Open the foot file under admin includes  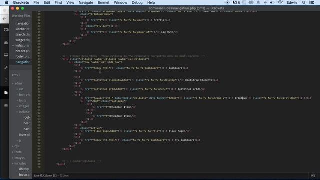(26, 118)
